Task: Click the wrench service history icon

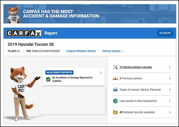Action: 115,67
